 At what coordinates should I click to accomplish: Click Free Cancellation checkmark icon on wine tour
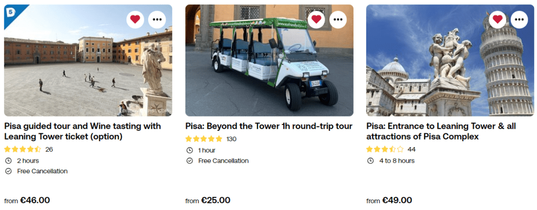pyautogui.click(x=8, y=171)
